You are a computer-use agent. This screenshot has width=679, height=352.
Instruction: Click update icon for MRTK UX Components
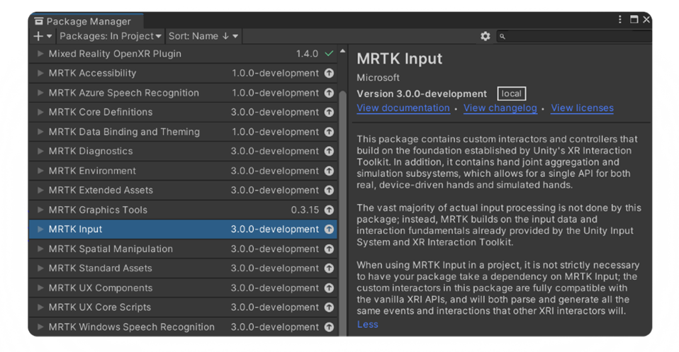coord(329,288)
